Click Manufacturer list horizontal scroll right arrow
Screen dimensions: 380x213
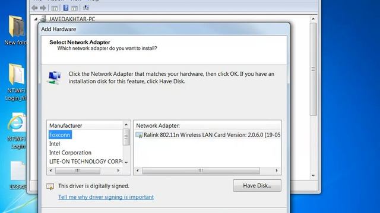118,170
